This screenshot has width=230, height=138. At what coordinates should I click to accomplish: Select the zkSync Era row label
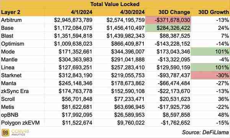coord(15,91)
